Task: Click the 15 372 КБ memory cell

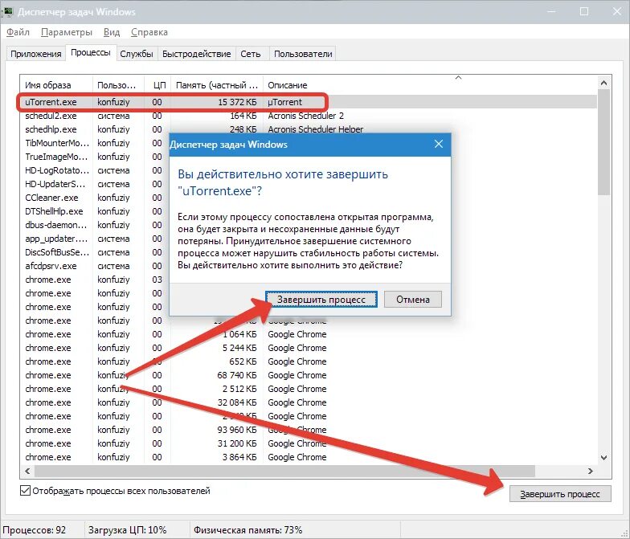Action: point(237,102)
